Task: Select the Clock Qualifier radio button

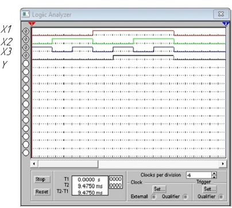Action: [185, 197]
